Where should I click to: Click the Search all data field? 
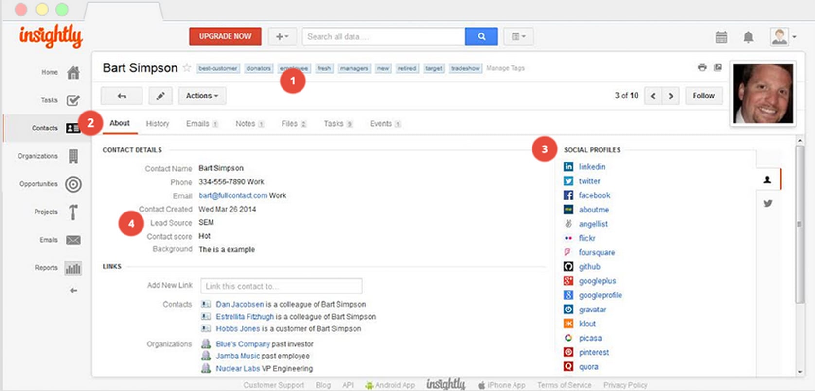pos(384,36)
